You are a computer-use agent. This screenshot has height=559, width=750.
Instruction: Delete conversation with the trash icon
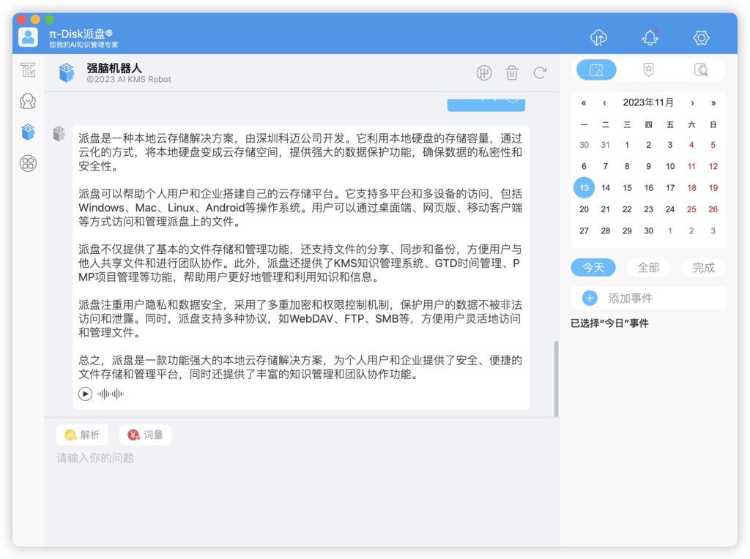[512, 73]
